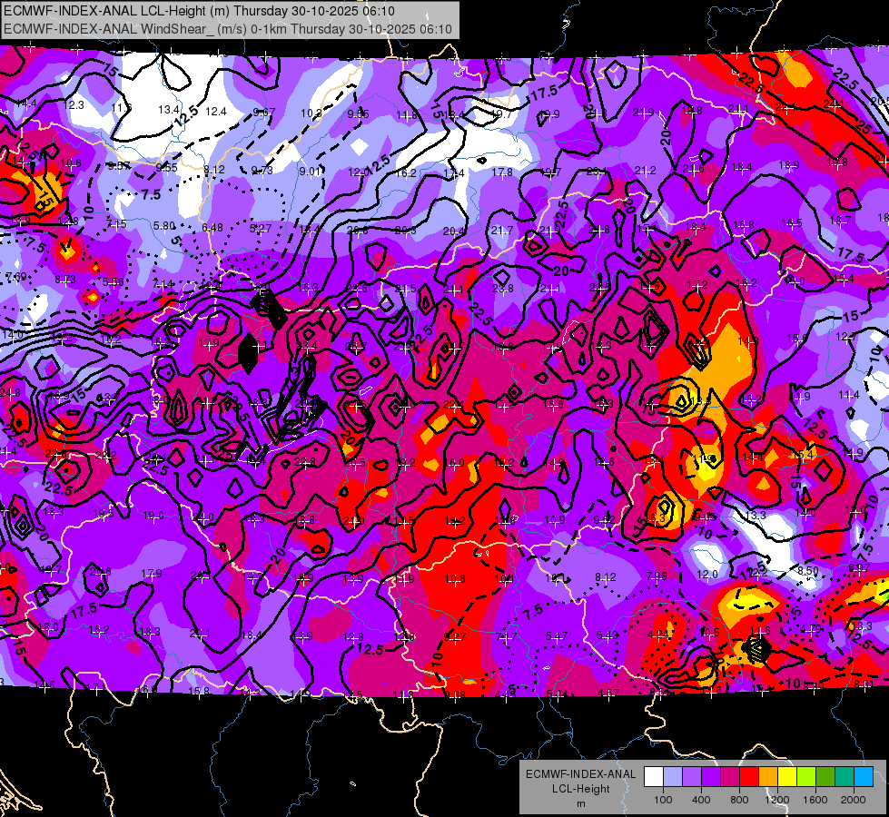Click the grid value '5.80' on the map
Viewport: 889px width, 817px height.
163,226
